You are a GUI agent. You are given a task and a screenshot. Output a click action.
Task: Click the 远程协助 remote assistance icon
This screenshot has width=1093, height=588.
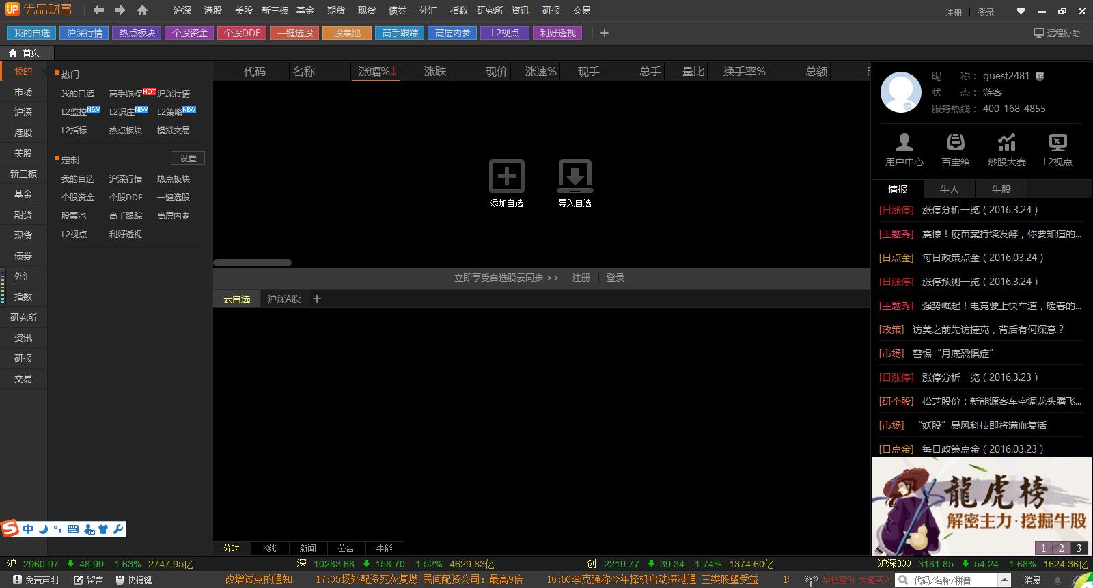point(1038,33)
